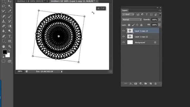Switch to the Untitled-2 document tab

click(x=72, y=1)
